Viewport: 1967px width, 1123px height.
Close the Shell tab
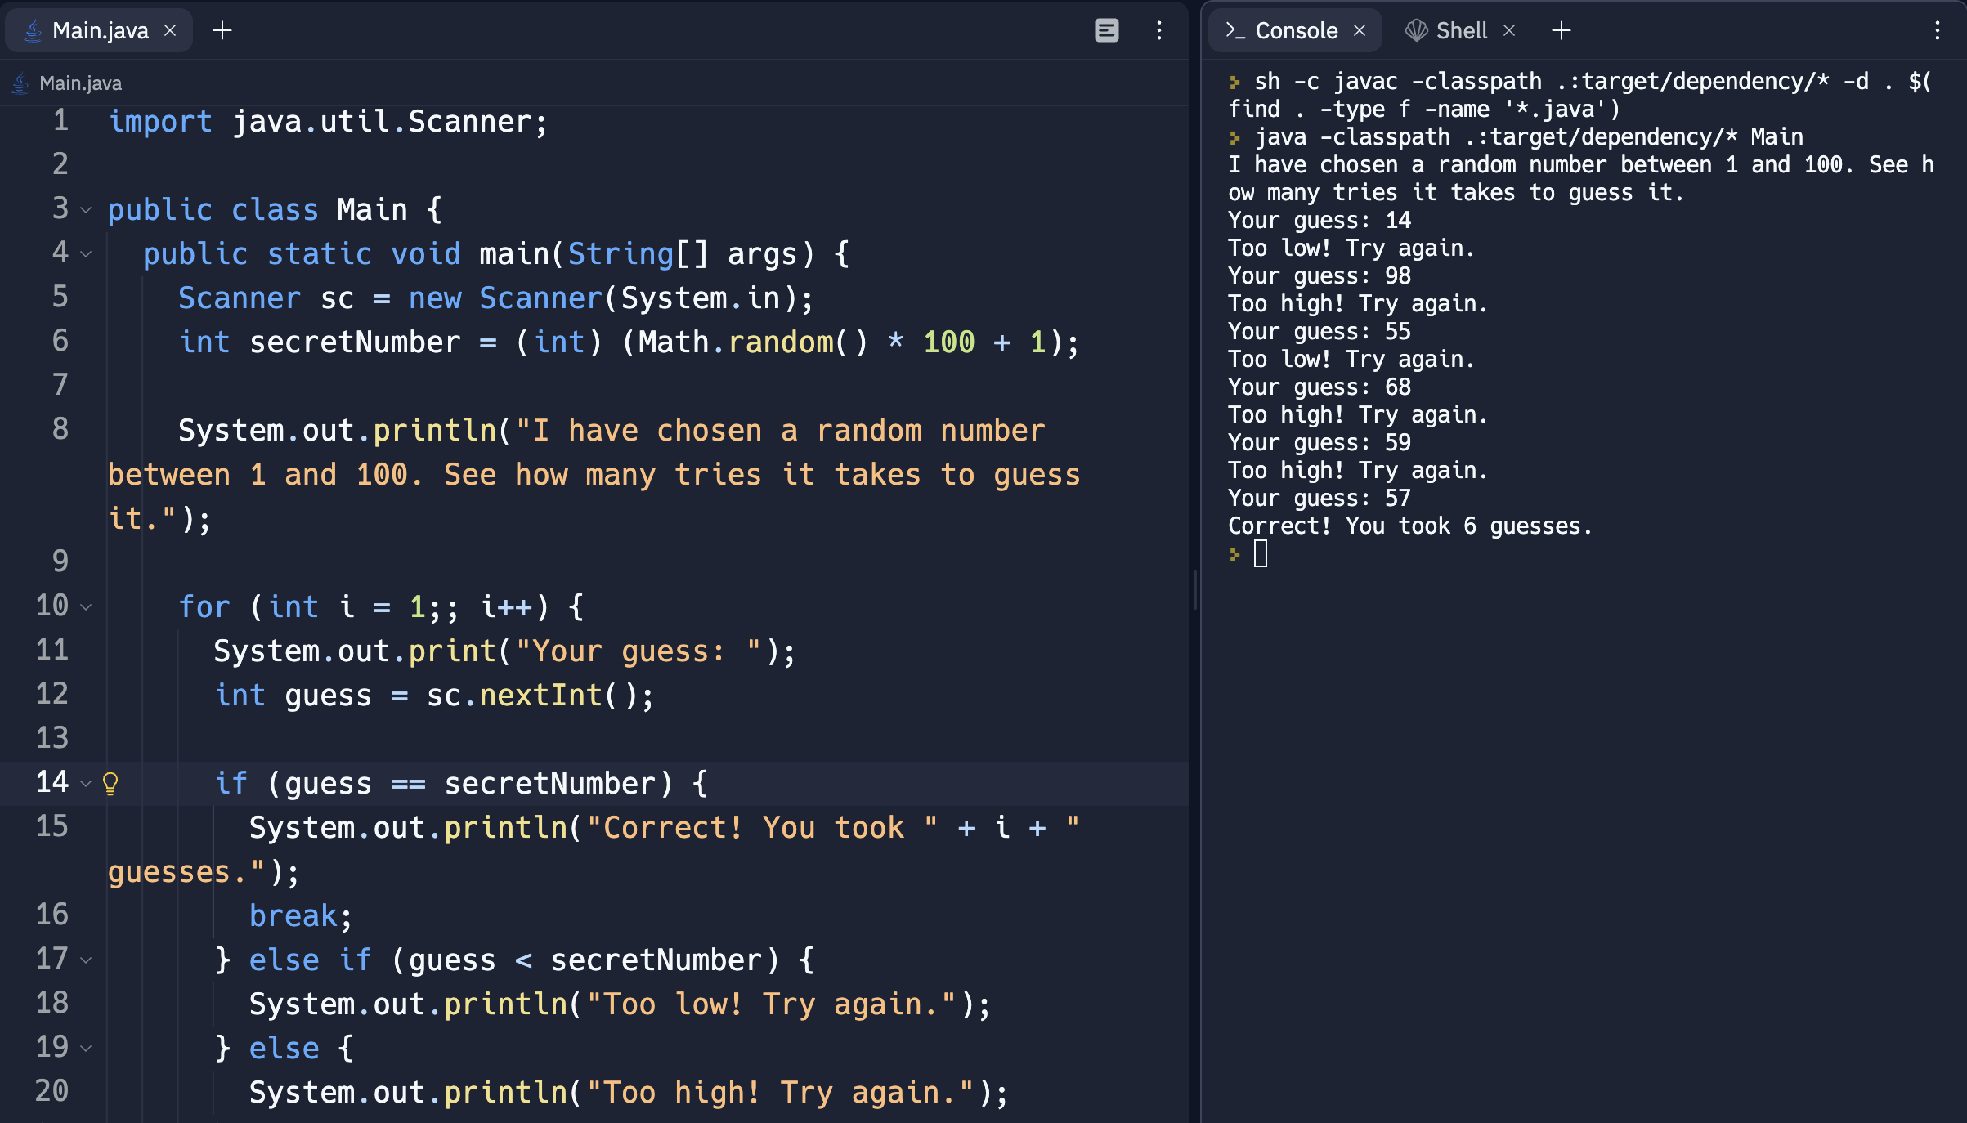coord(1509,30)
